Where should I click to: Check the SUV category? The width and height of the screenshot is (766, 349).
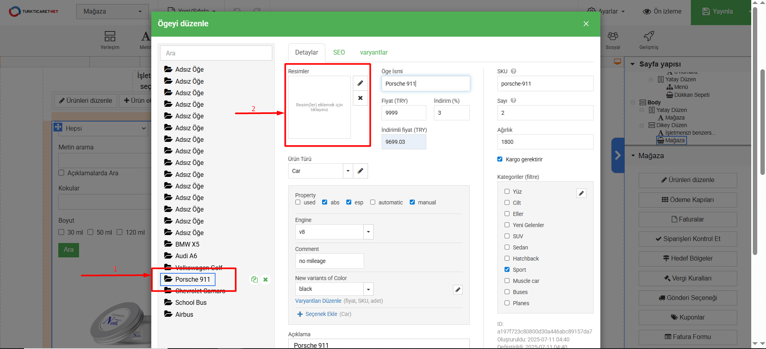pyautogui.click(x=507, y=236)
